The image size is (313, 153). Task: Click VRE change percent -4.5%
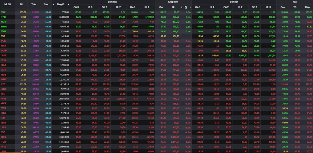pos(188,146)
